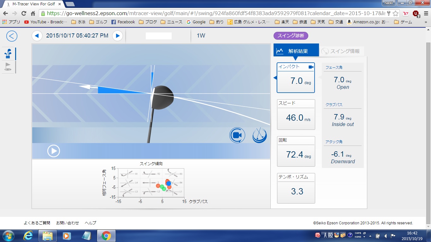
Task: Open 水泳 bookmark folder
Action: 79,22
